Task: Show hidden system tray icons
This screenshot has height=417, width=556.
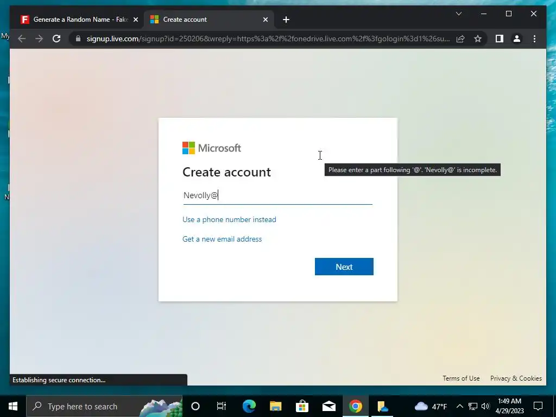Action: (x=459, y=406)
